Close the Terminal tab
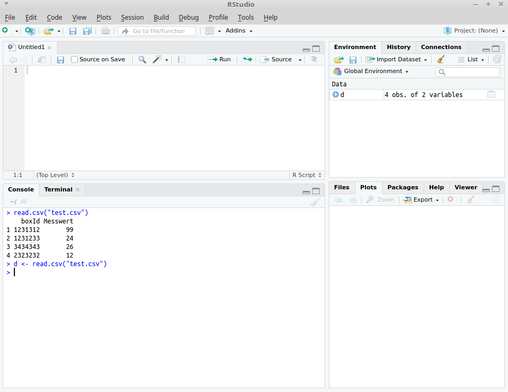 coord(78,190)
